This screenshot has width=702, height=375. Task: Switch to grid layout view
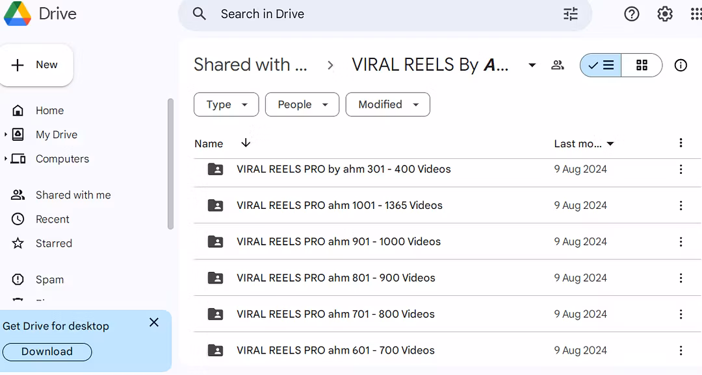642,65
